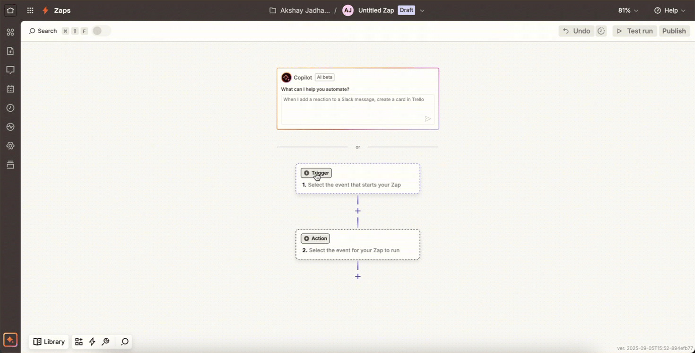Open the calendar sidebar icon
Viewport: 695px width, 353px height.
[x=10, y=89]
